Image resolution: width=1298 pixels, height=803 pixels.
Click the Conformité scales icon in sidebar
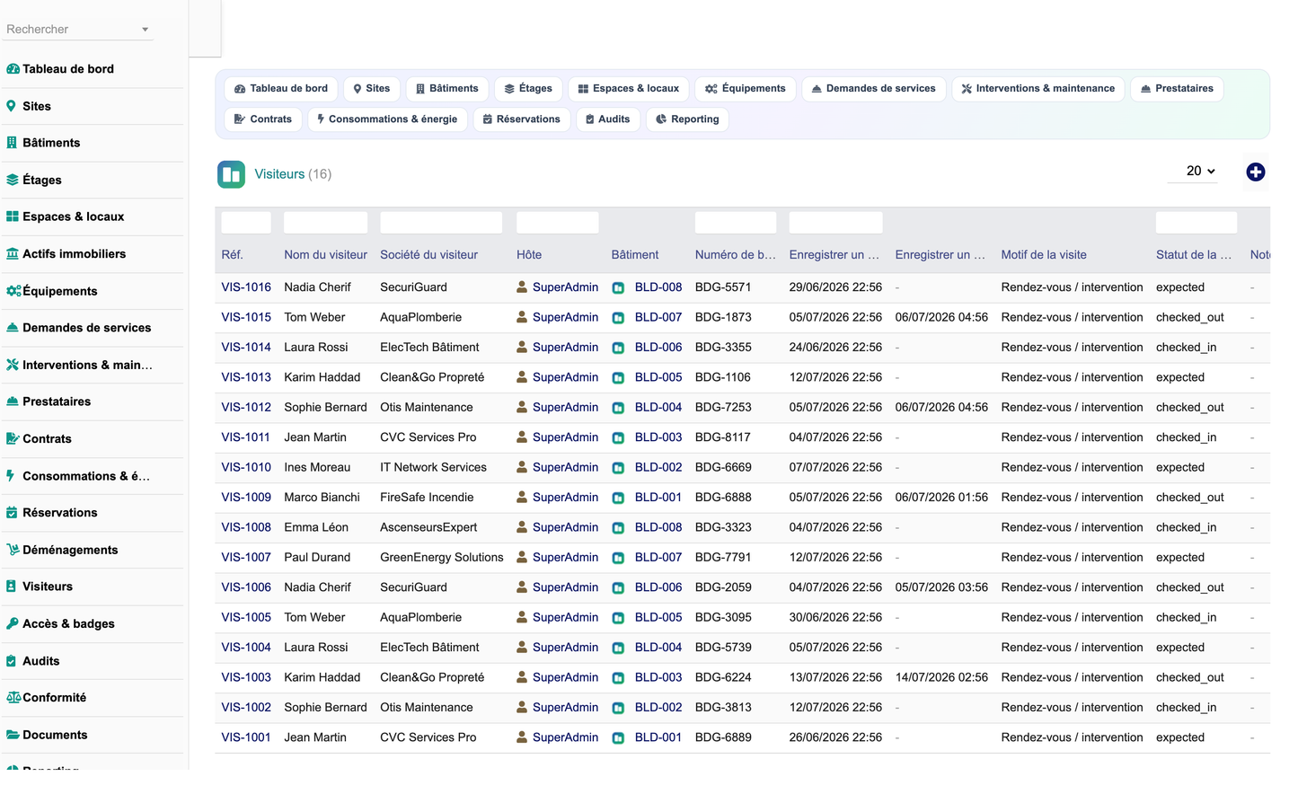13,698
